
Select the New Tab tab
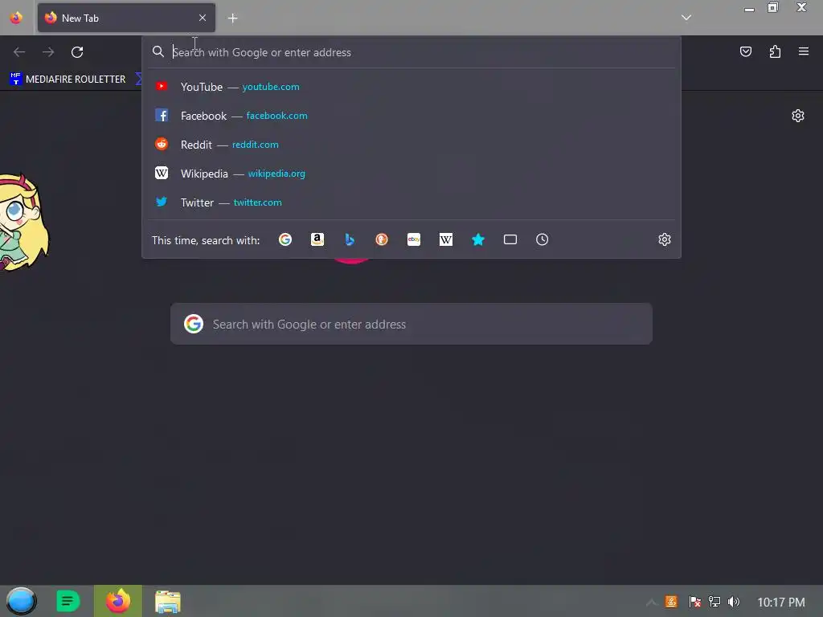tap(126, 18)
